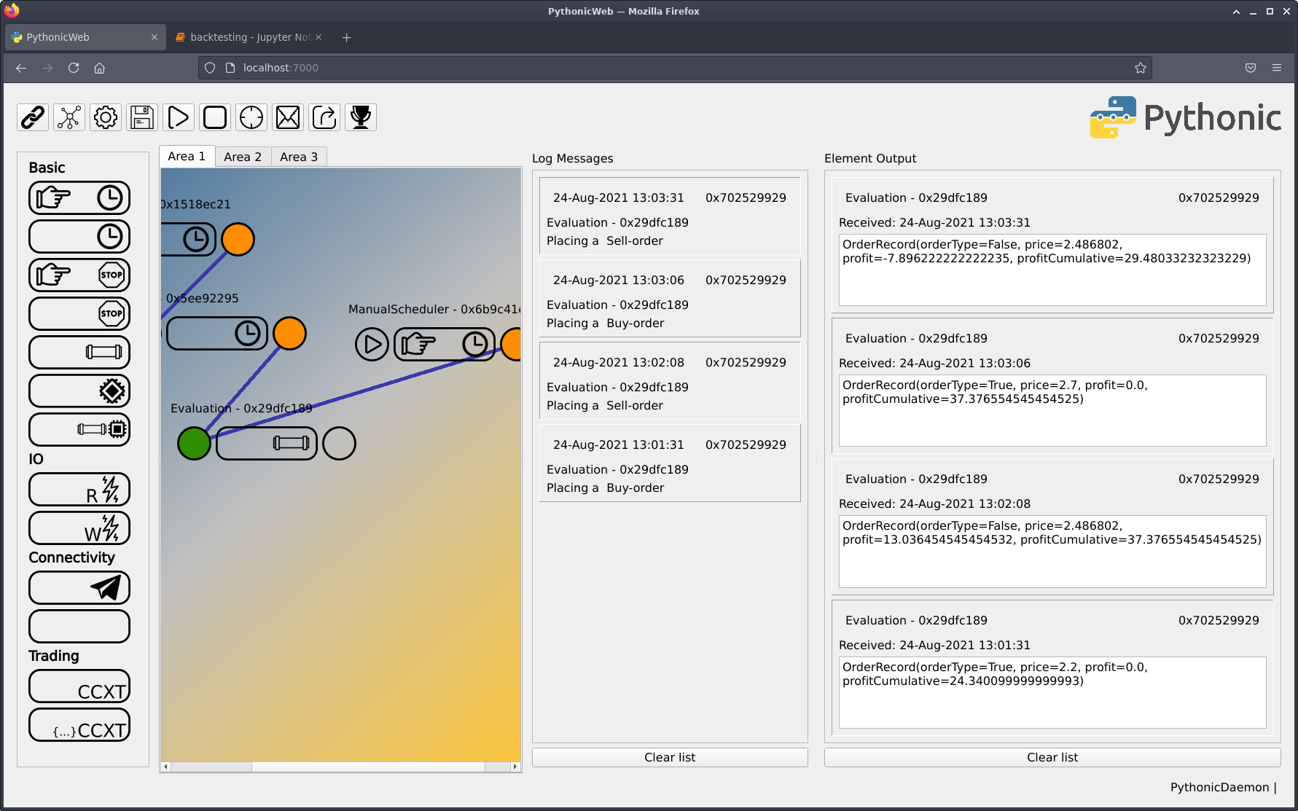
Task: Click the green Evaluation input node
Action: [x=194, y=443]
